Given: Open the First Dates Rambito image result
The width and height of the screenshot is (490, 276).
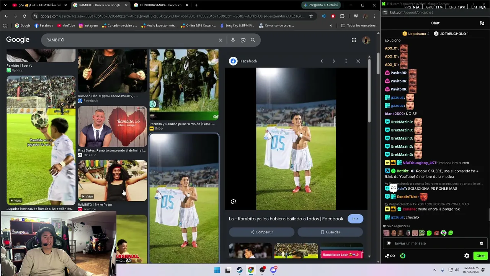Looking at the screenshot, I should tap(113, 127).
